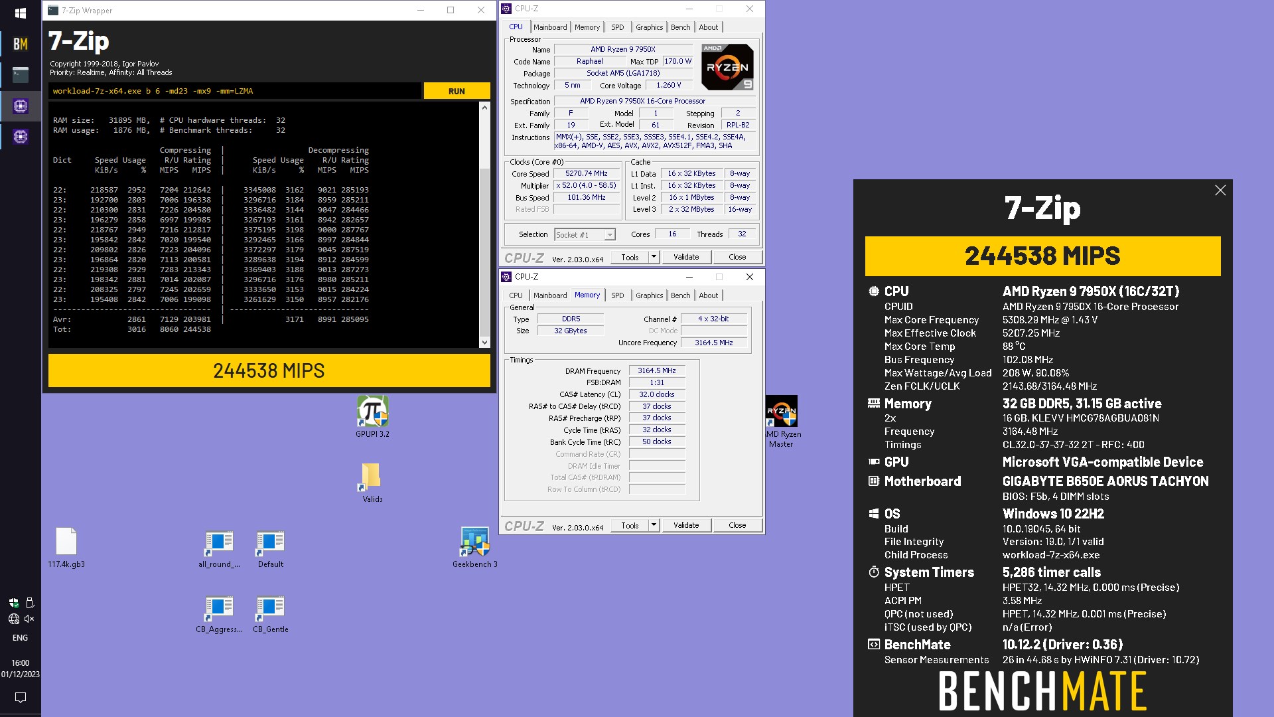Open the Geekbench 3 desktop shortcut

475,548
